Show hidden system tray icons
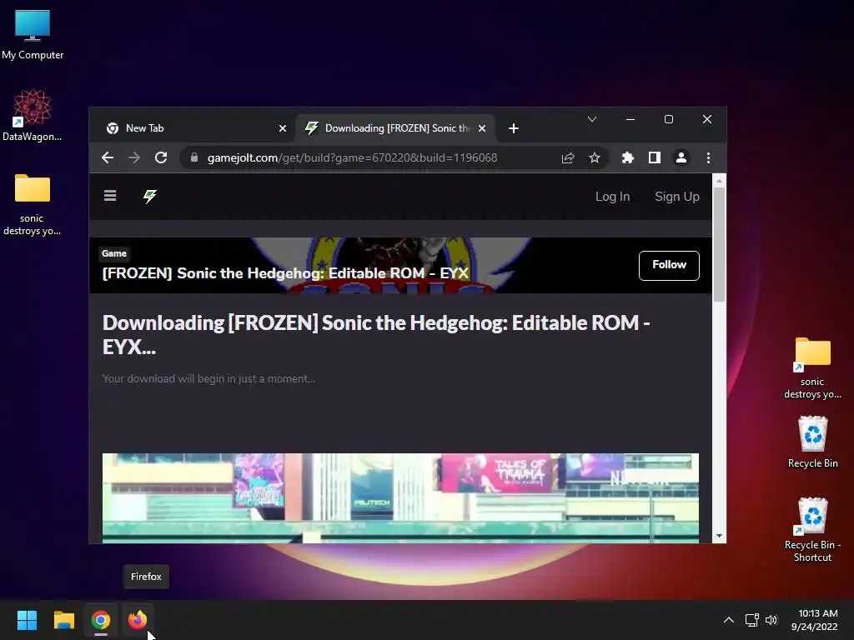Screen dimensions: 854x640 tap(728, 620)
